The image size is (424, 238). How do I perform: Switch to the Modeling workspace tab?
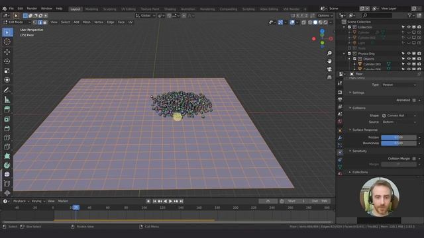91,9
